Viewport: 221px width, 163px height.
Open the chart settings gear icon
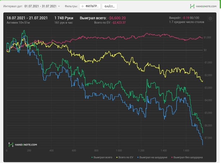[x=210, y=18]
